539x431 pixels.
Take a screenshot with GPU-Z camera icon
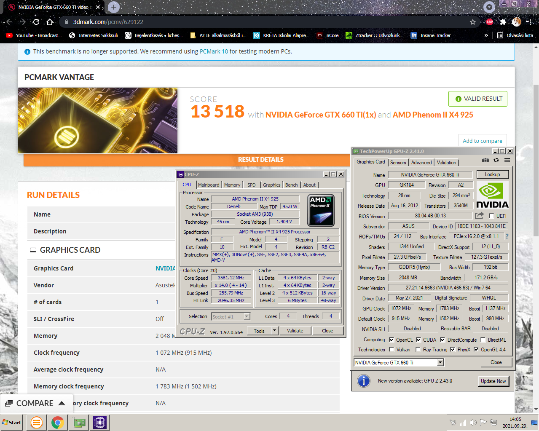tap(485, 160)
